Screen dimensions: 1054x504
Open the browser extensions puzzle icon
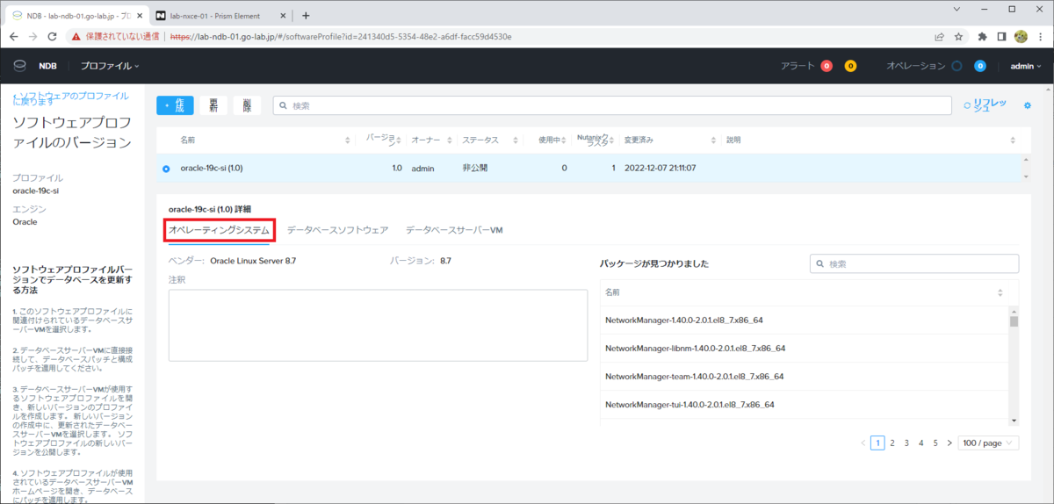983,37
